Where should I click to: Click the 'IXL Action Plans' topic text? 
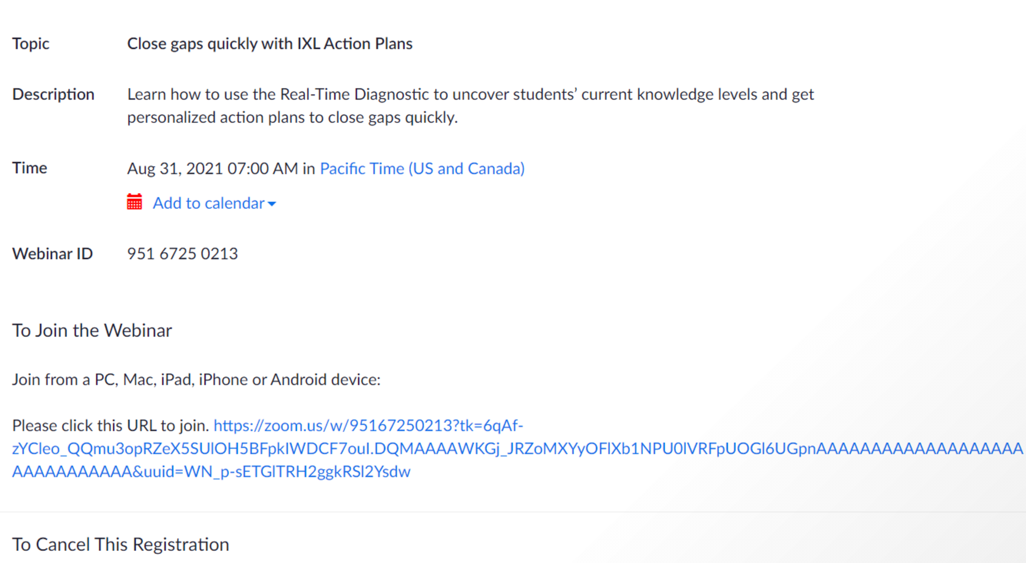pyautogui.click(x=355, y=44)
